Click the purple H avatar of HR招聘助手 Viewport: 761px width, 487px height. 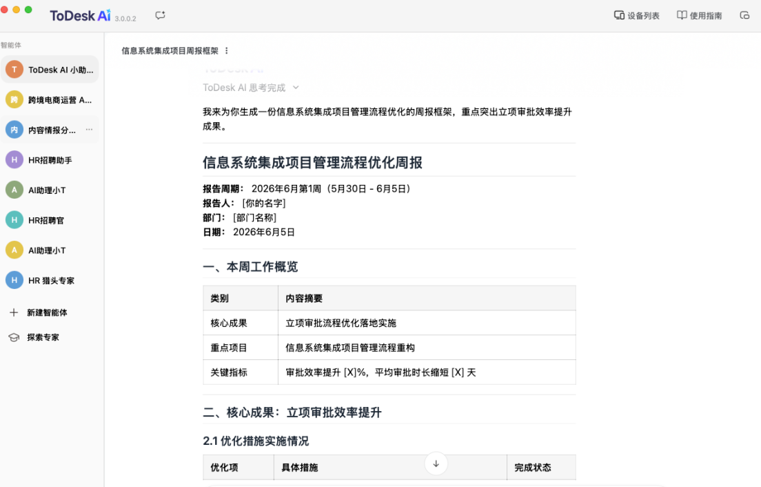14,160
